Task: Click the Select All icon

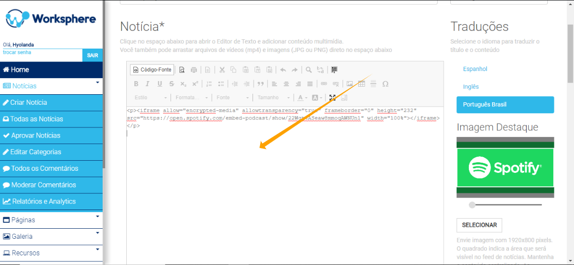Action: click(334, 70)
